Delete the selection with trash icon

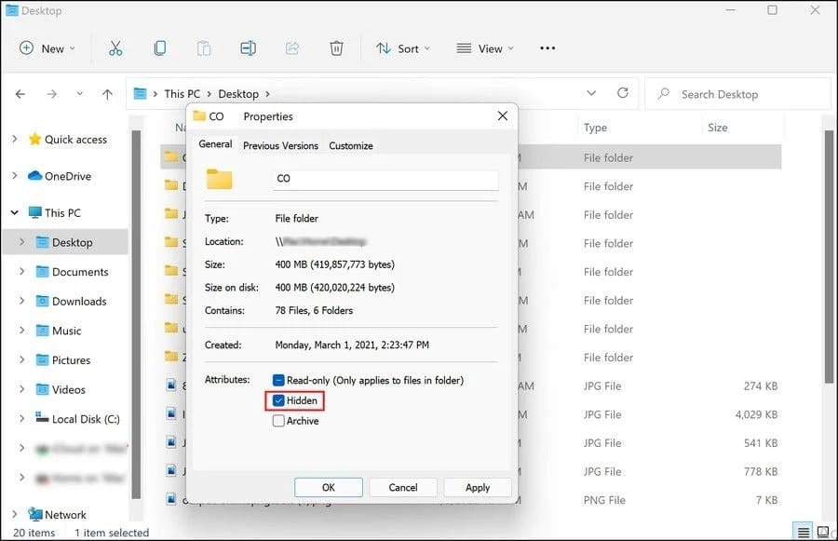pyautogui.click(x=336, y=47)
